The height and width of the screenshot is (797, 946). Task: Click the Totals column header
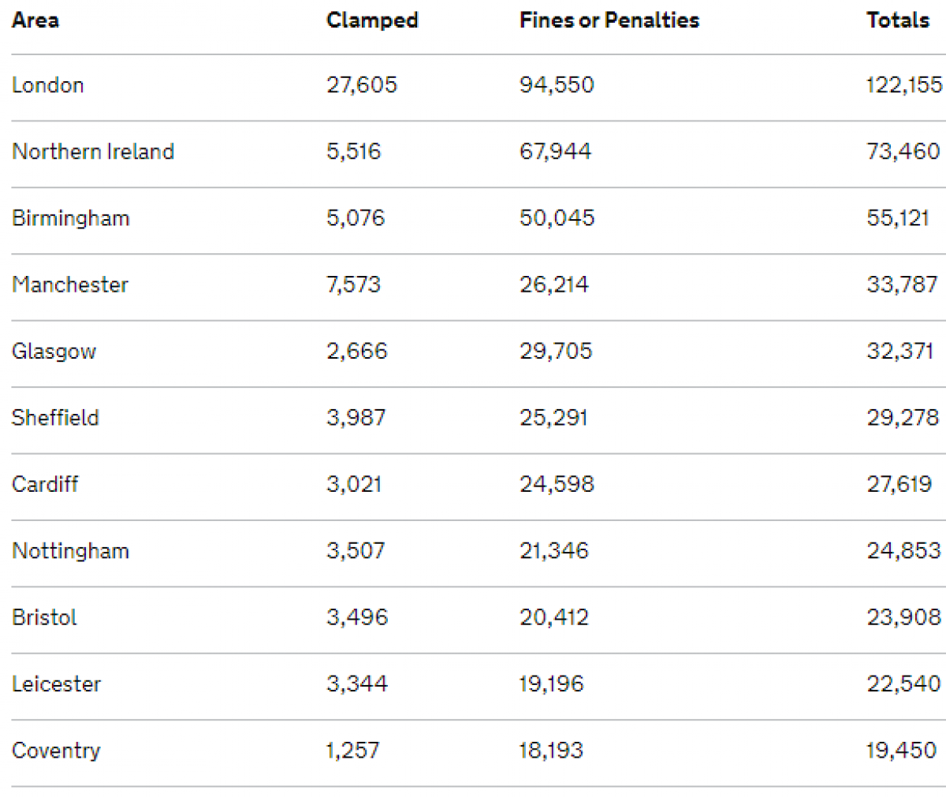[x=898, y=20]
